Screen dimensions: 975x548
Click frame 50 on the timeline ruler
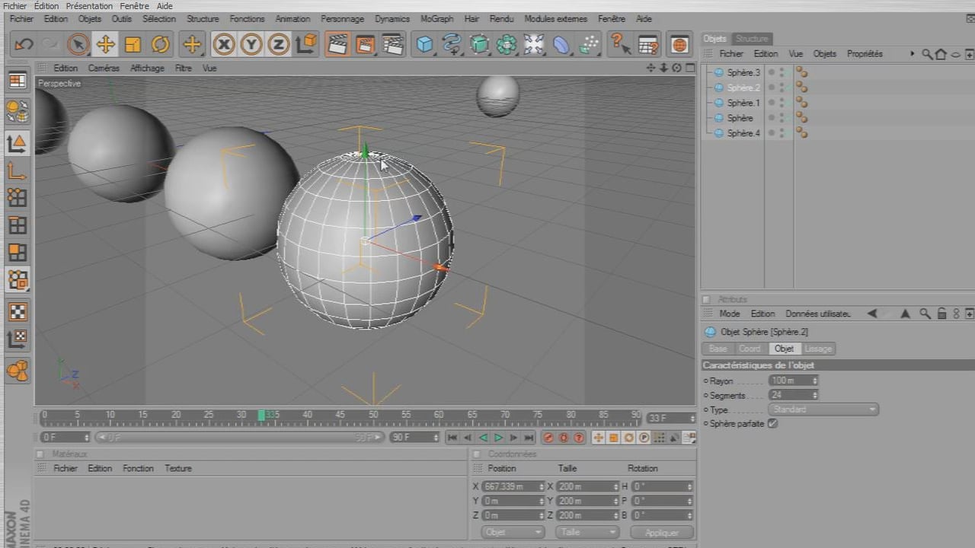click(x=373, y=416)
